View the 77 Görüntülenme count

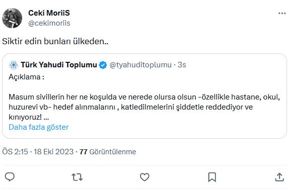point(108,152)
